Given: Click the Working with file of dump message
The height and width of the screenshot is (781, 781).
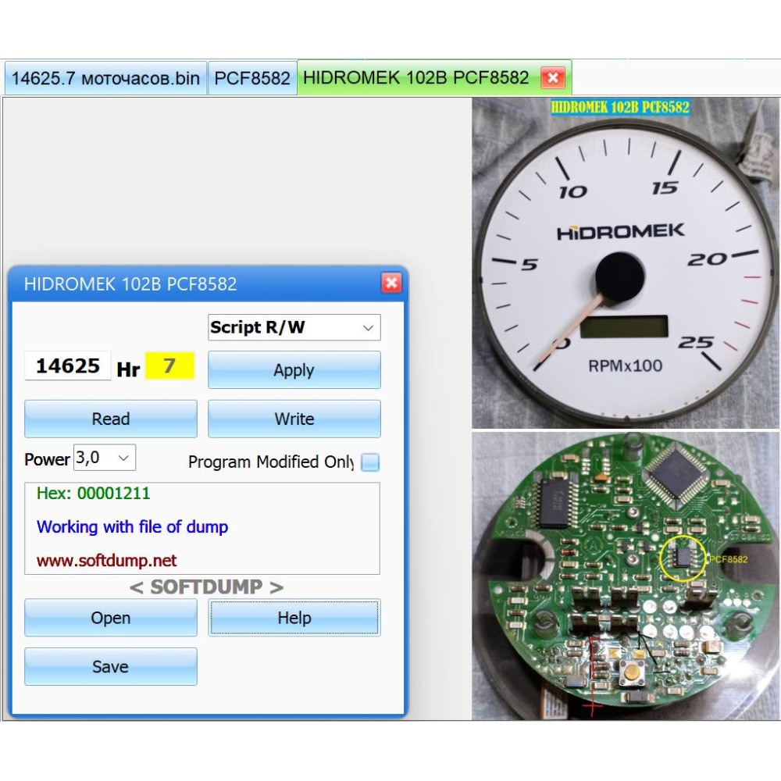Looking at the screenshot, I should pos(133,527).
